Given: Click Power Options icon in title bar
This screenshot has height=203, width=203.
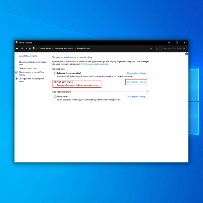Looking at the screenshot, I should (17, 43).
